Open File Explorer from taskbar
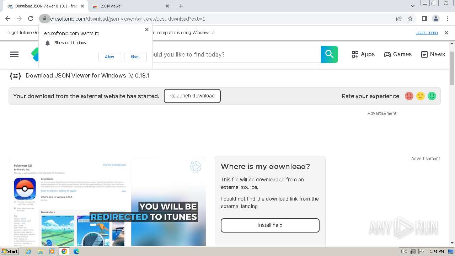 click(40, 251)
